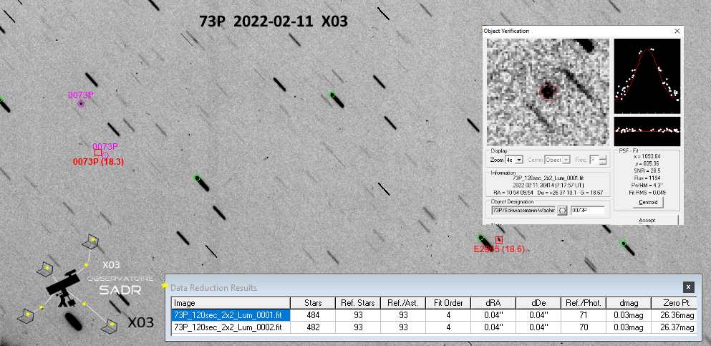The height and width of the screenshot is (346, 711).
Task: Click the dmag column header
Action: [x=628, y=303]
